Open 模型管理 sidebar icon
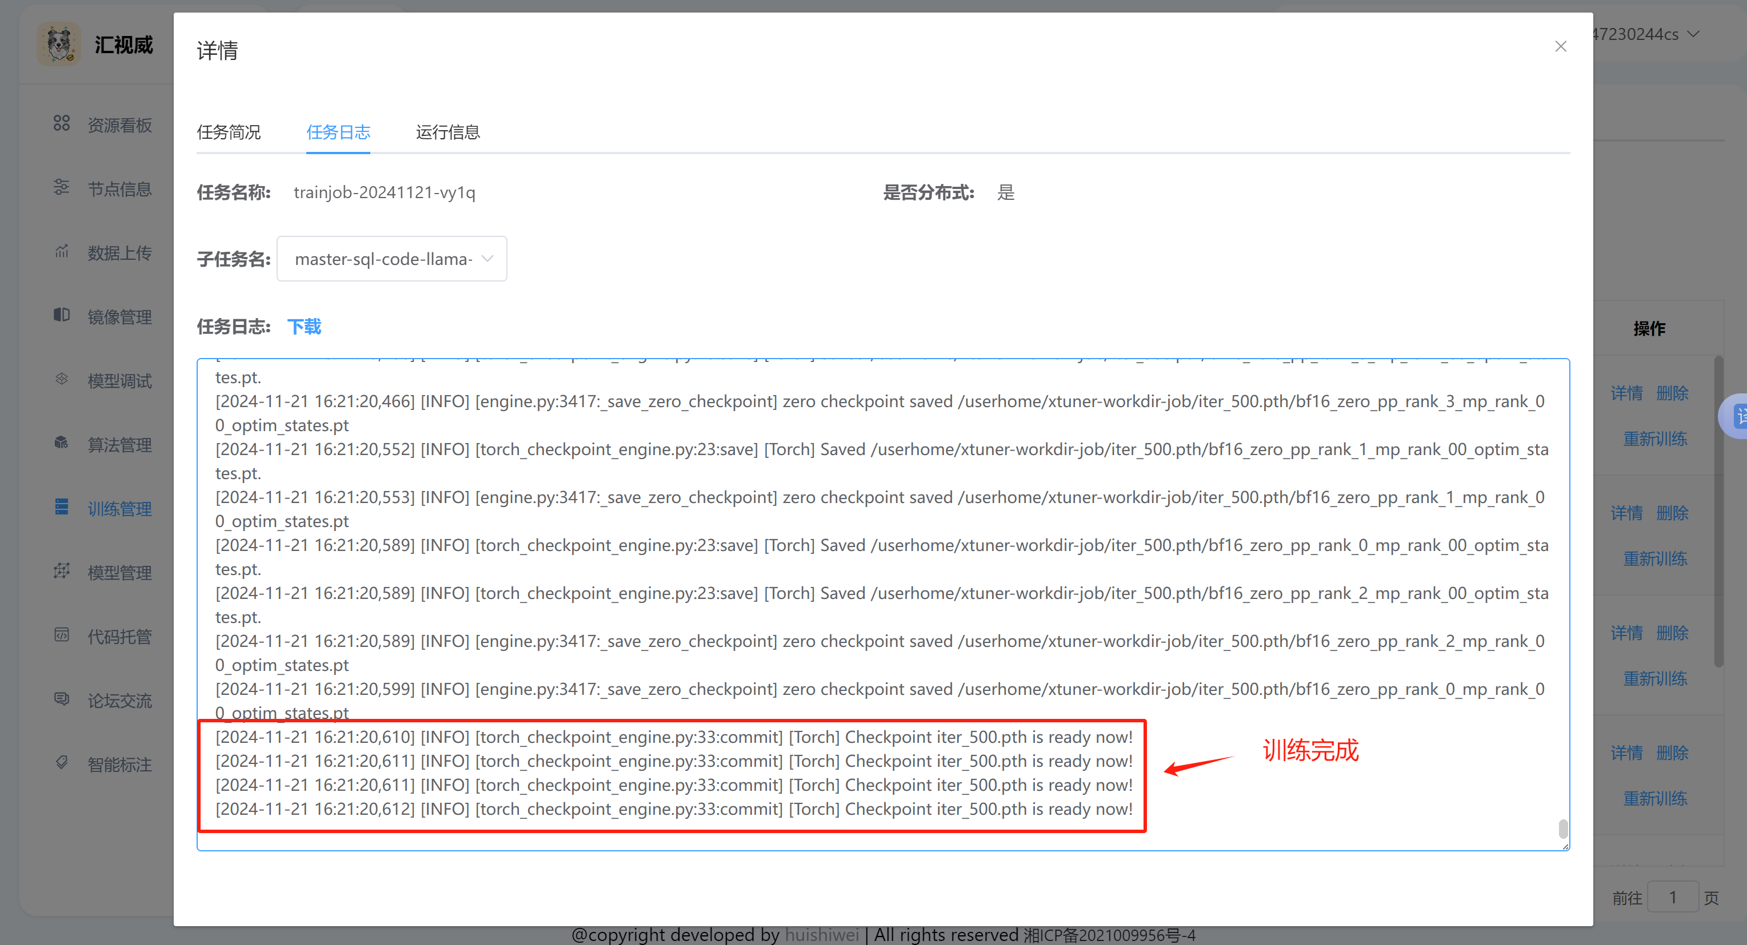This screenshot has height=945, width=1747. (62, 571)
